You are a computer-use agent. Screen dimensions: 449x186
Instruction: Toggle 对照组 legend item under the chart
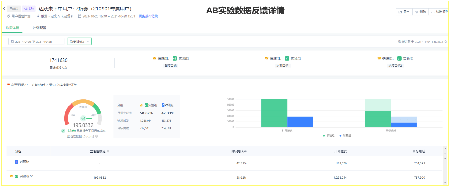[345, 136]
